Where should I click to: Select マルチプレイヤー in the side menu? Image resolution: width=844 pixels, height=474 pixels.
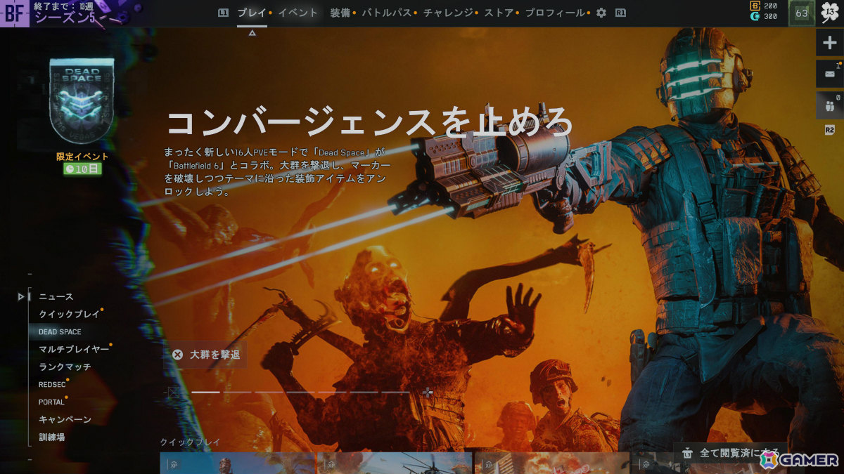tap(74, 350)
